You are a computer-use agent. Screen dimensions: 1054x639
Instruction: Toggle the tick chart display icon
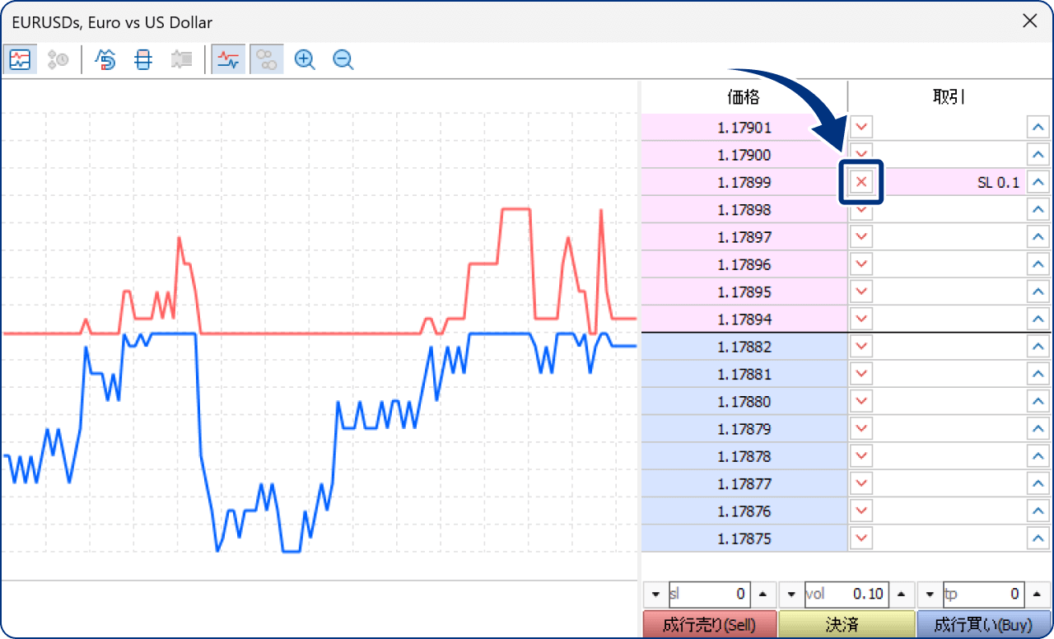pos(20,59)
